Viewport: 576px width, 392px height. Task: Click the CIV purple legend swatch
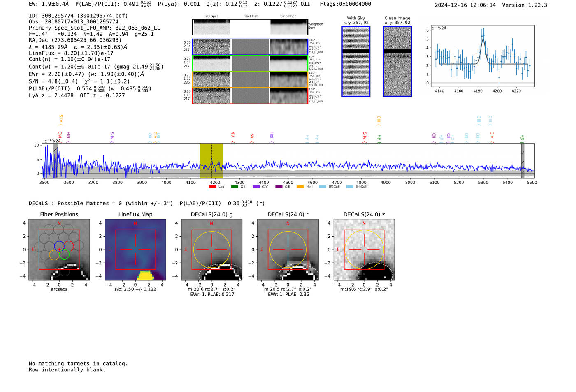pyautogui.click(x=256, y=187)
